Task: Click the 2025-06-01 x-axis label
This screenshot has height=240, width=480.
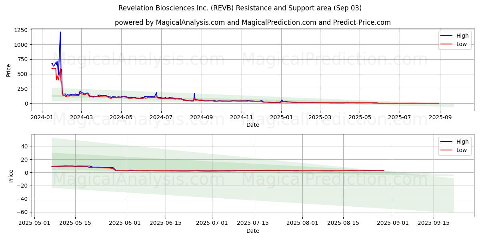Action: coord(125,223)
